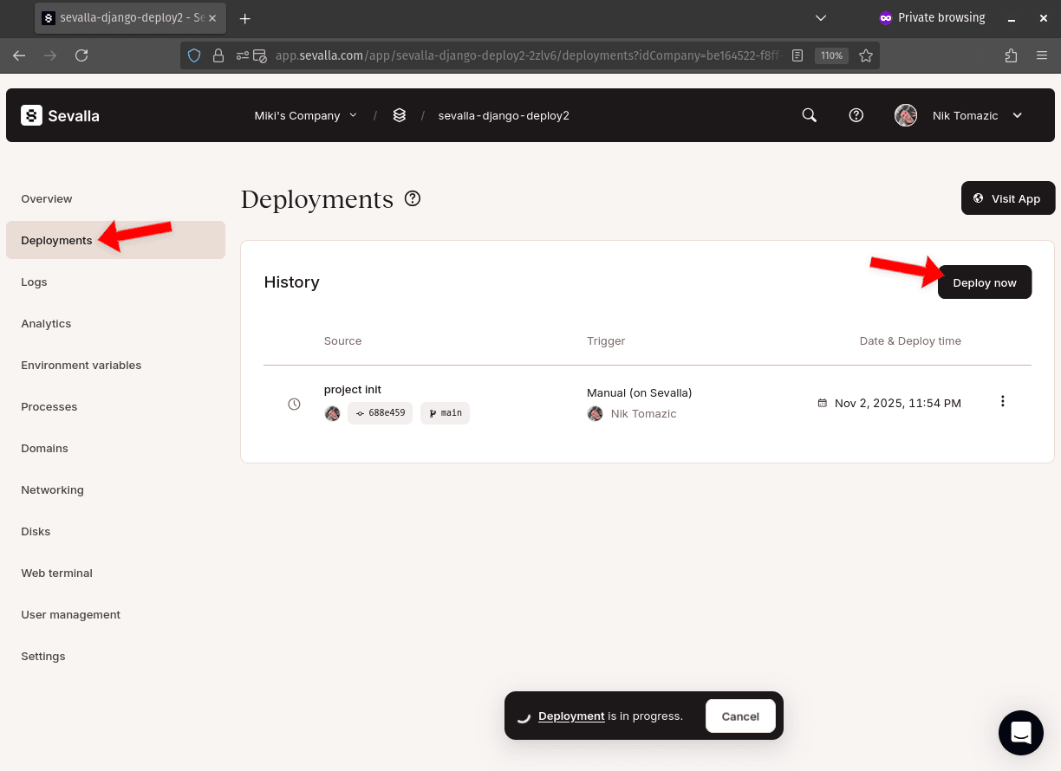Click the Sevalla logo
The height and width of the screenshot is (771, 1061).
coord(58,114)
